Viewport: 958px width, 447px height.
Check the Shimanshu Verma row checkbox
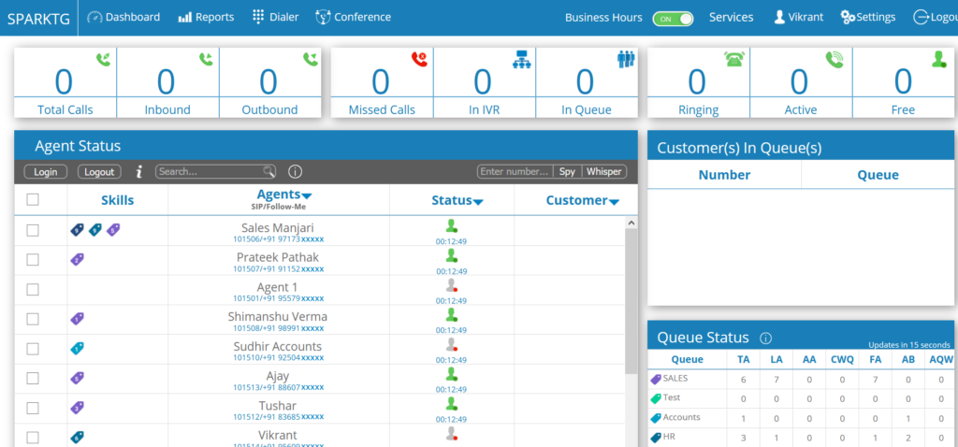click(x=33, y=319)
